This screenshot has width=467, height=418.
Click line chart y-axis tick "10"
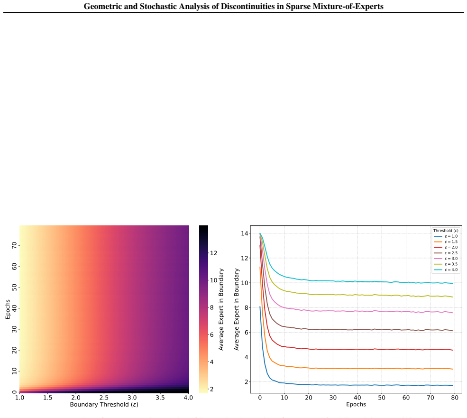click(244, 283)
